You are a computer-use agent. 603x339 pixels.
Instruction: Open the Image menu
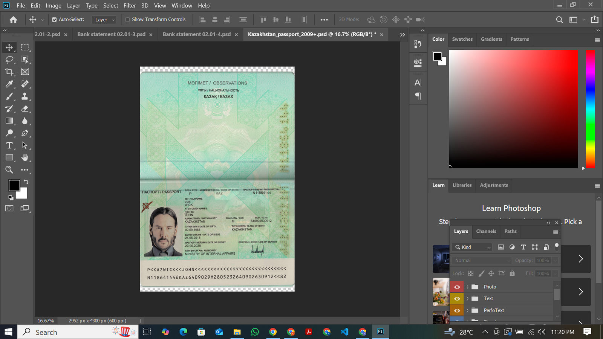(x=54, y=5)
